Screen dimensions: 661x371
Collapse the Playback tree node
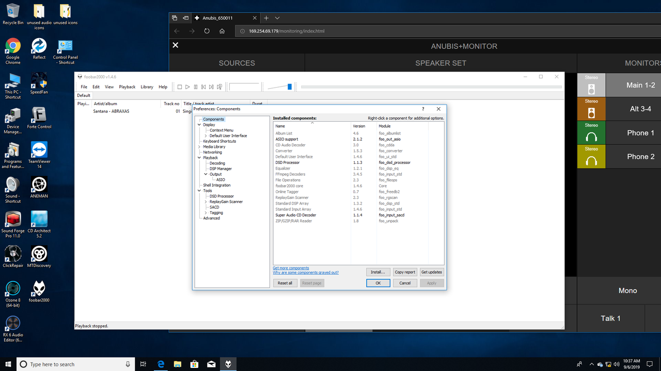(199, 158)
